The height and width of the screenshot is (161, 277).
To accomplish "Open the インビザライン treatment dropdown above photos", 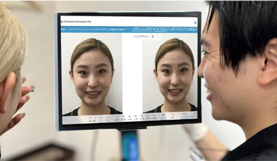I will point(147,37).
